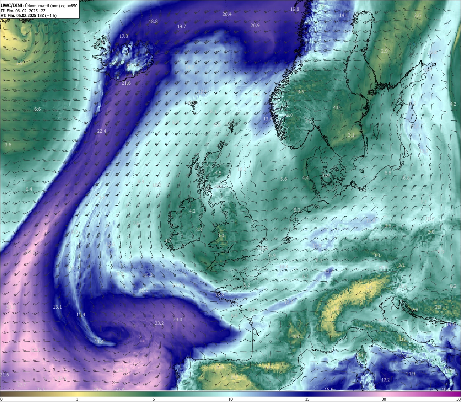Click the 19.8 value label
Screen dimensions: 461x402
click(295, 9)
